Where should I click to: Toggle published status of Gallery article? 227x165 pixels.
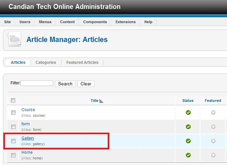click(188, 141)
